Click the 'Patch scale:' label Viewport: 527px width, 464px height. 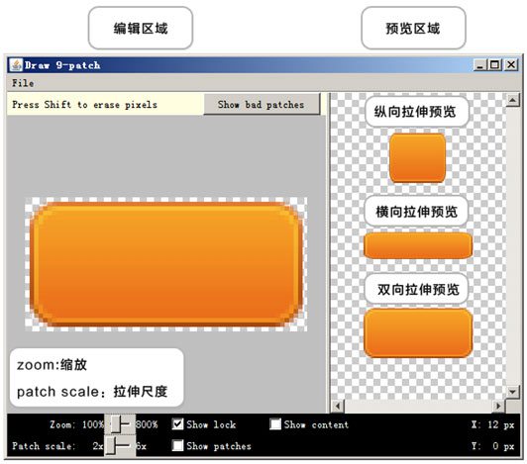click(x=44, y=446)
